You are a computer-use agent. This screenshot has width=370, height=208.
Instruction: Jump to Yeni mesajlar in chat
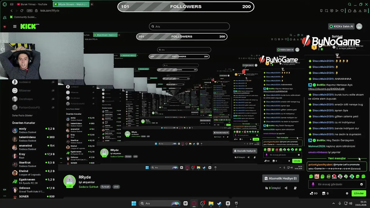point(337,158)
